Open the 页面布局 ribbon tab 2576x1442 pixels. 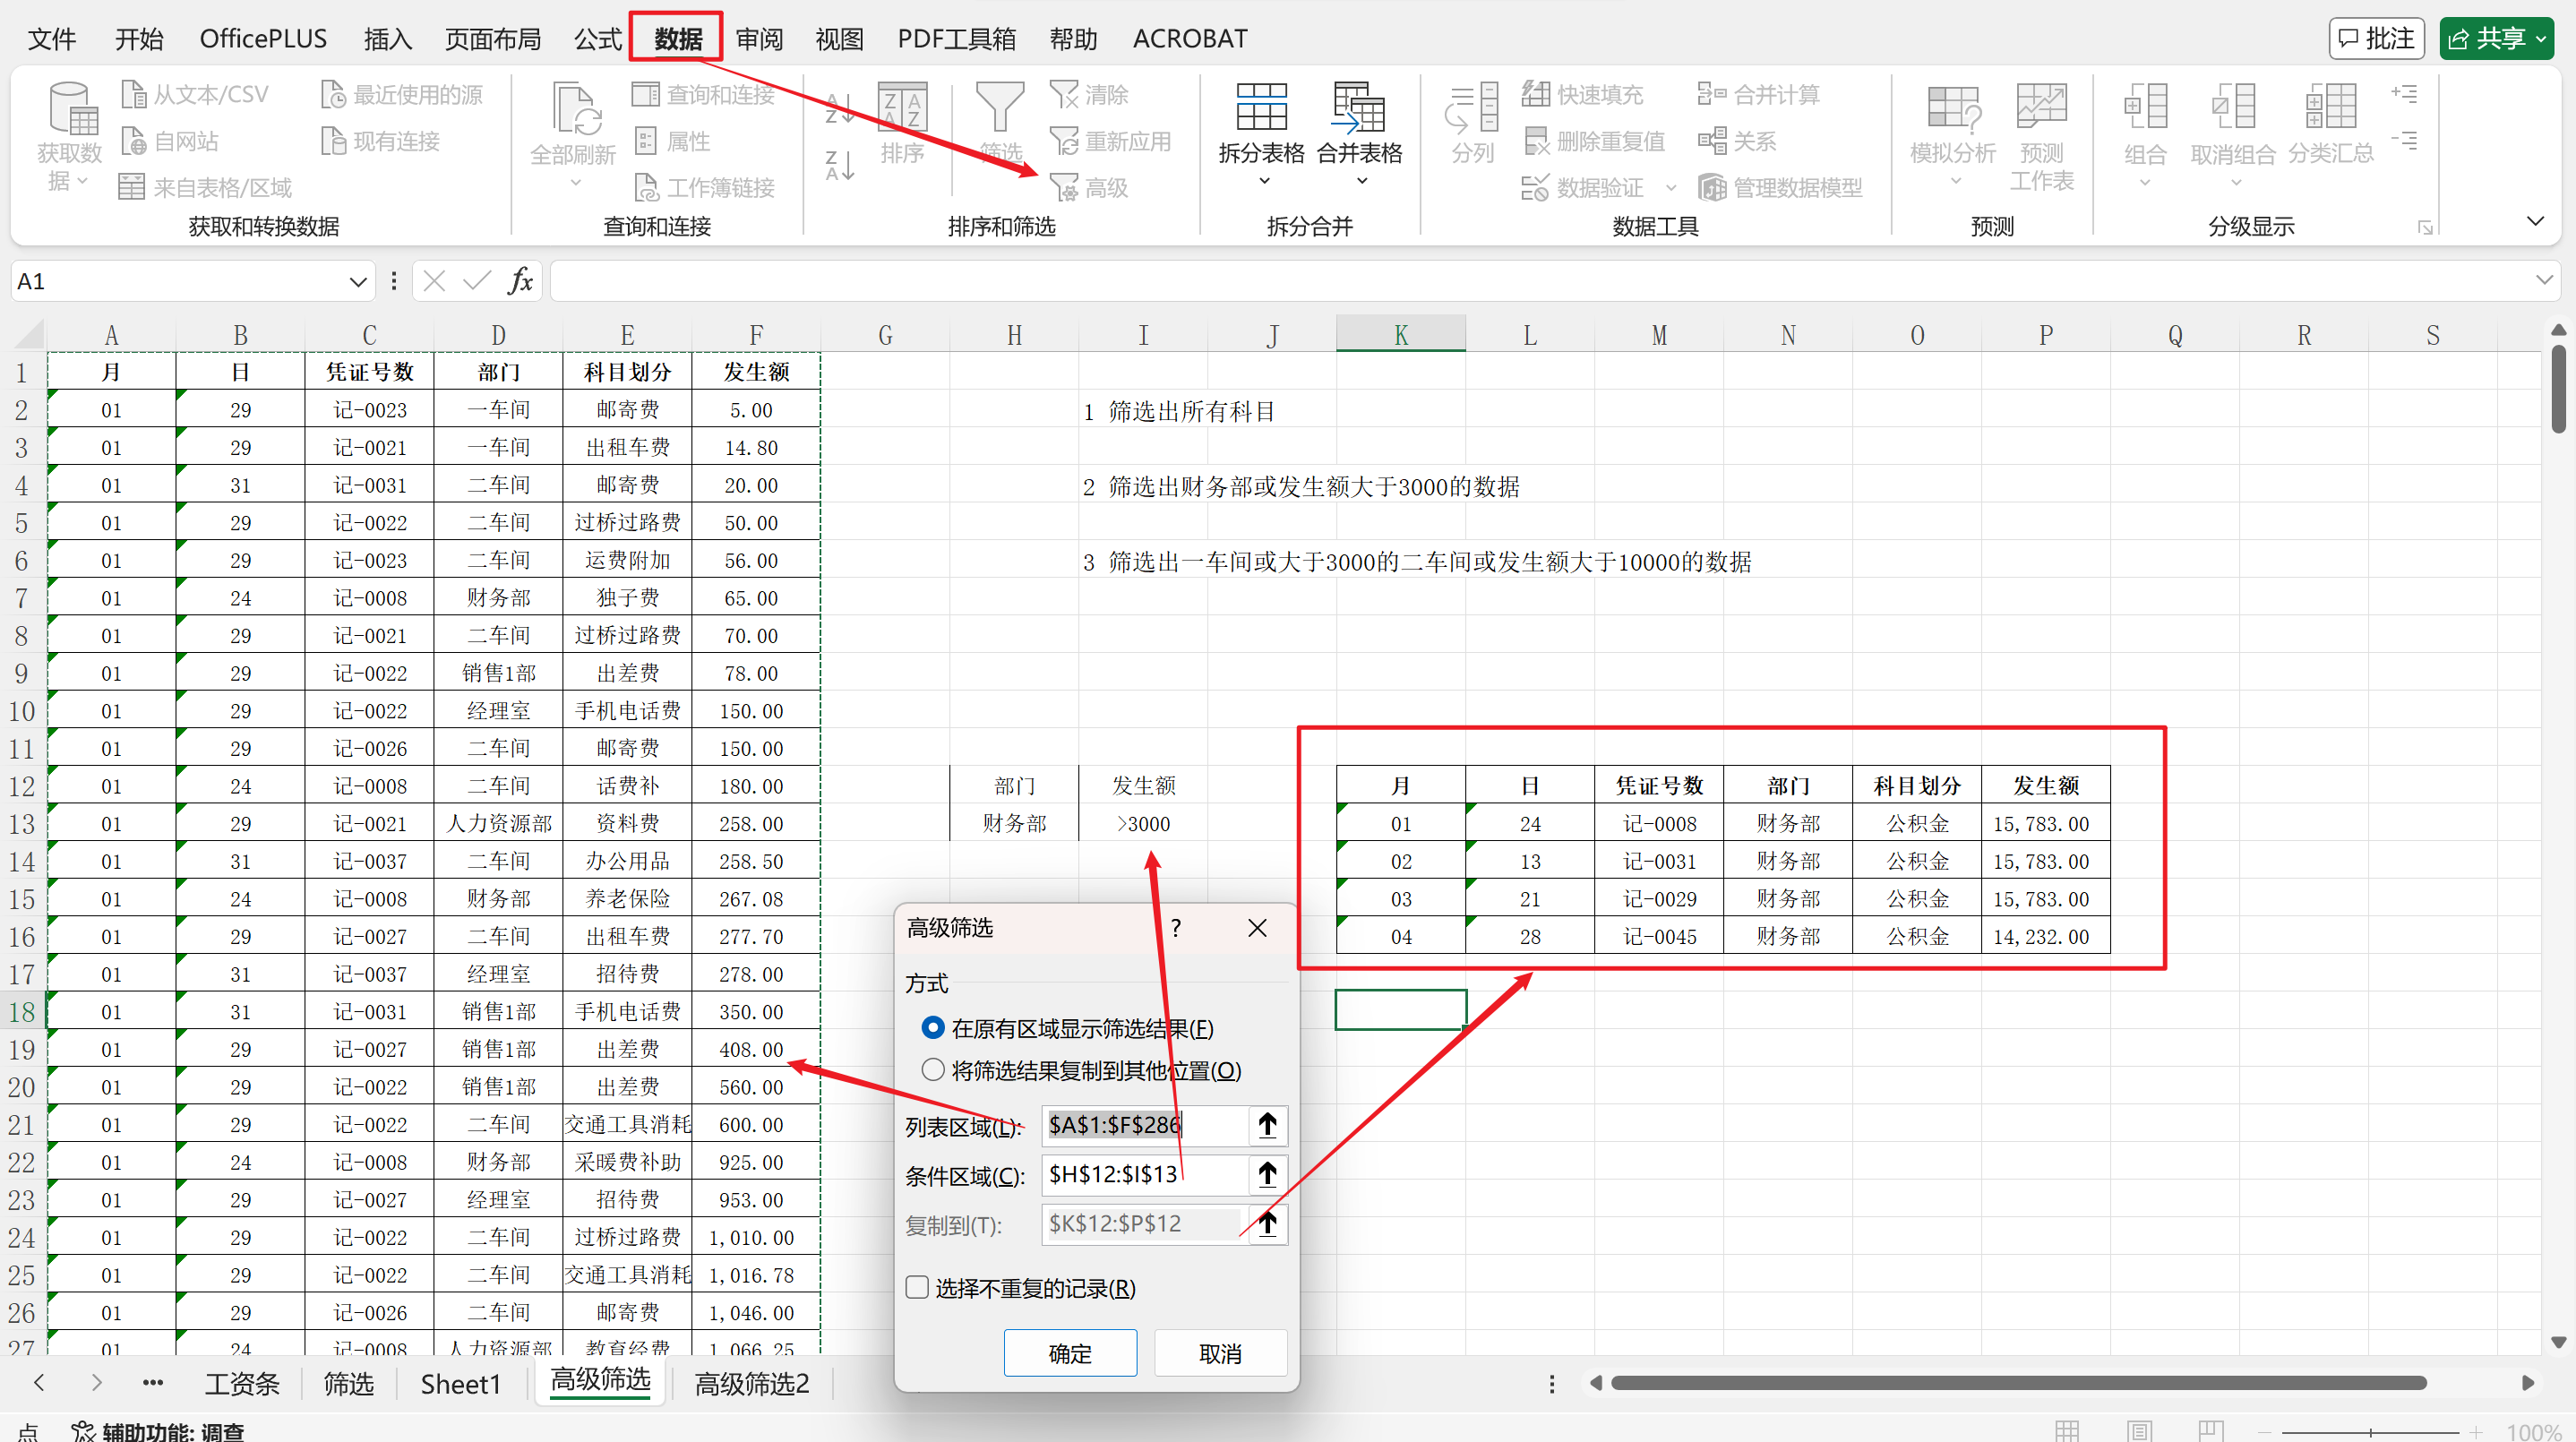click(492, 38)
